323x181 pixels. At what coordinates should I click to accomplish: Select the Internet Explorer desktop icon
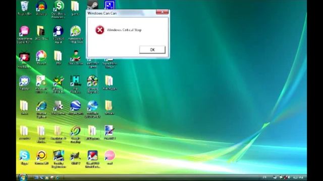tap(41, 106)
